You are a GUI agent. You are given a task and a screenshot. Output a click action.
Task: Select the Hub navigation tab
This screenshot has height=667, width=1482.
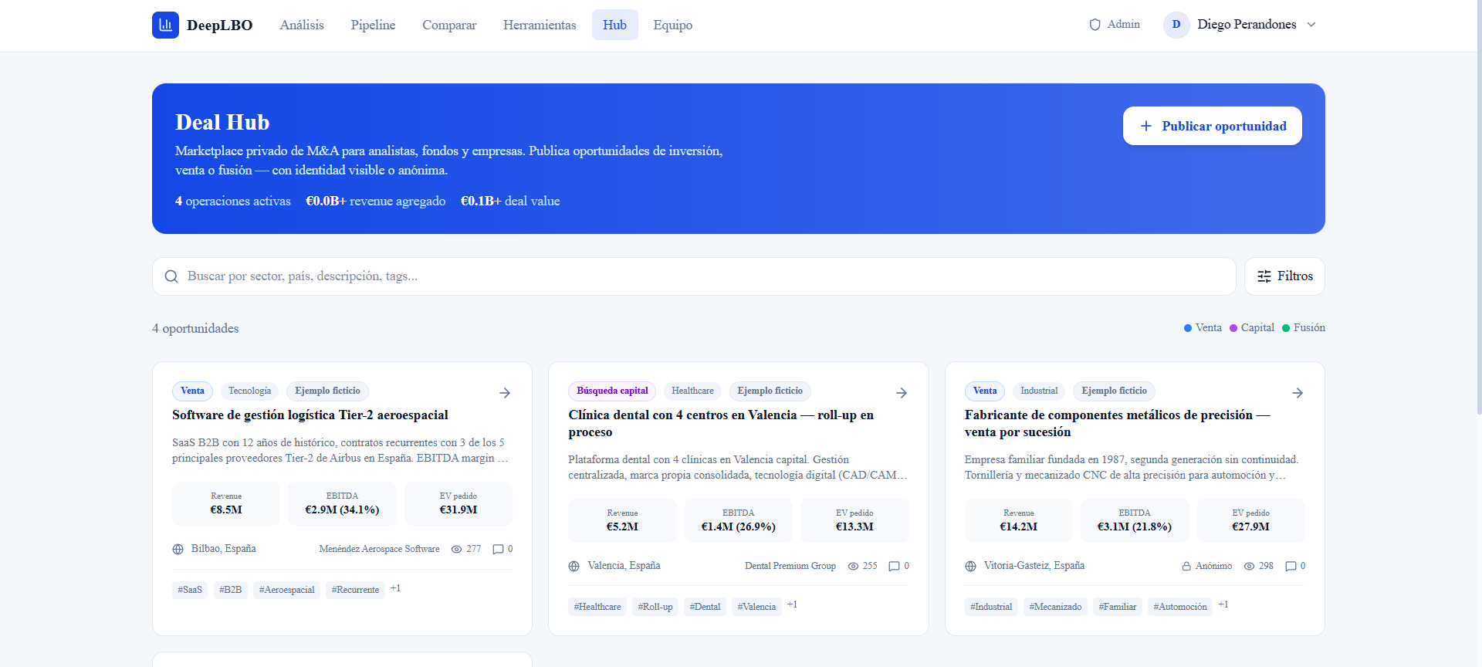(614, 25)
